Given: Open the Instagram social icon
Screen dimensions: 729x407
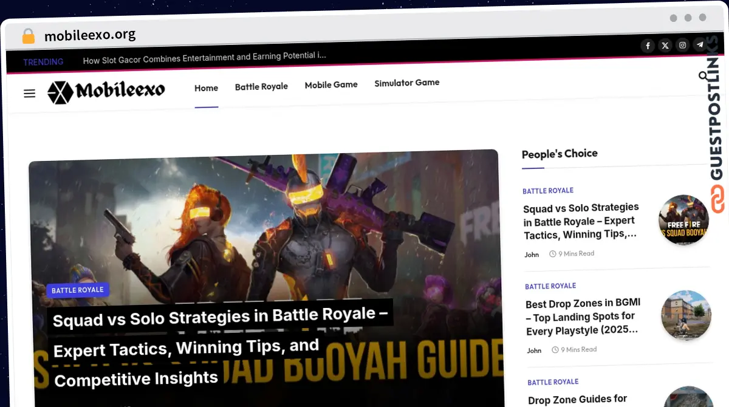Looking at the screenshot, I should pos(683,45).
